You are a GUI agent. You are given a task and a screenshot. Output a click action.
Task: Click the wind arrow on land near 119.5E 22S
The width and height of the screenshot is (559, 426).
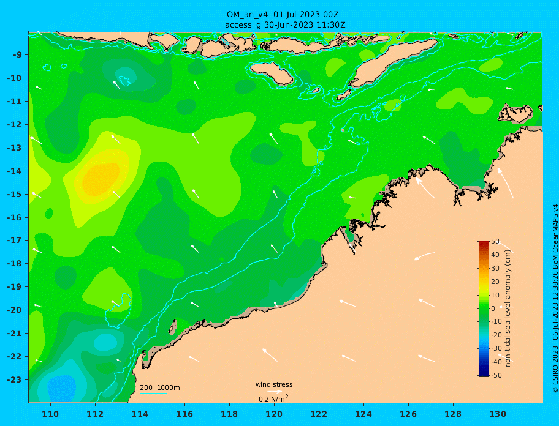[270, 355]
